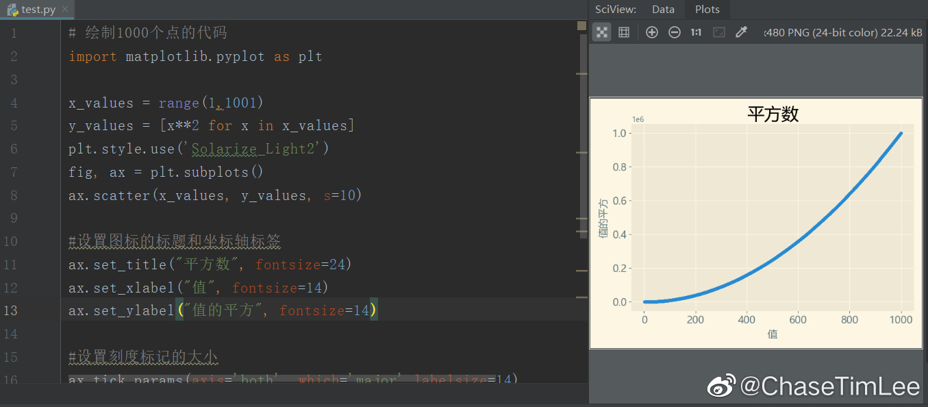Click the Python file icon on test.py tab
This screenshot has height=407, width=928.
click(x=12, y=10)
